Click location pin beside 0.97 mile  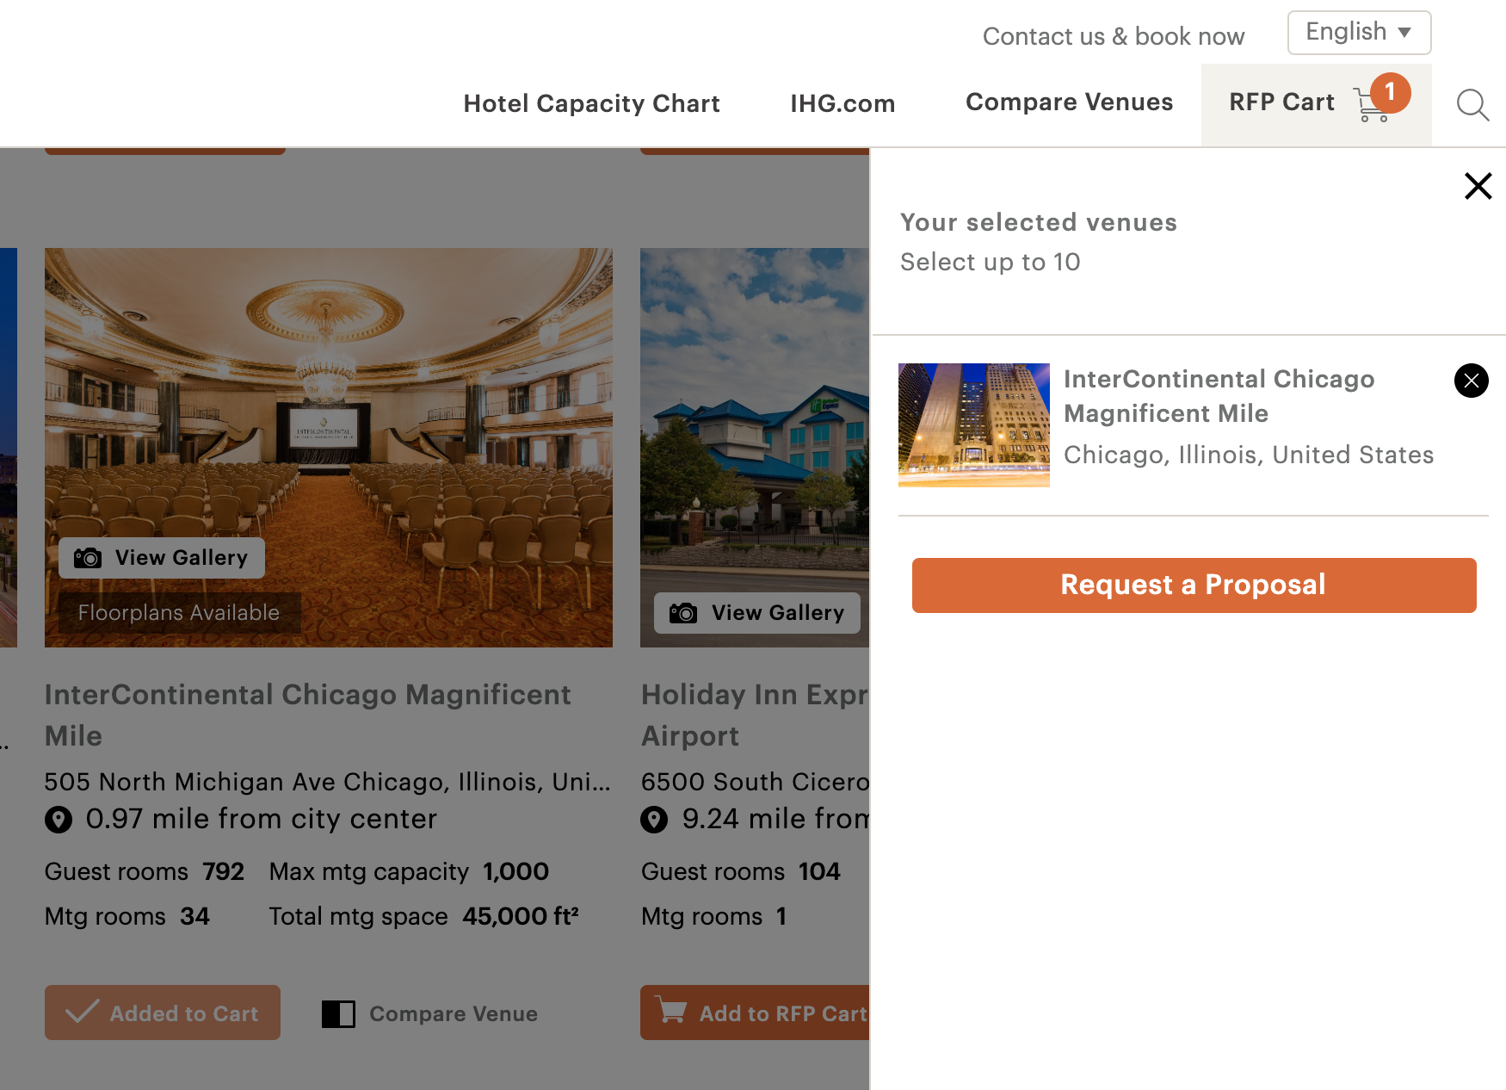[59, 820]
